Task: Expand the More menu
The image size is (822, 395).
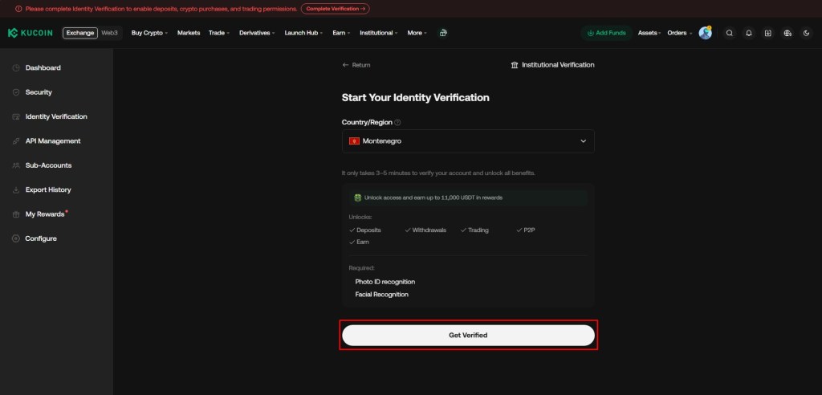Action: tap(417, 33)
